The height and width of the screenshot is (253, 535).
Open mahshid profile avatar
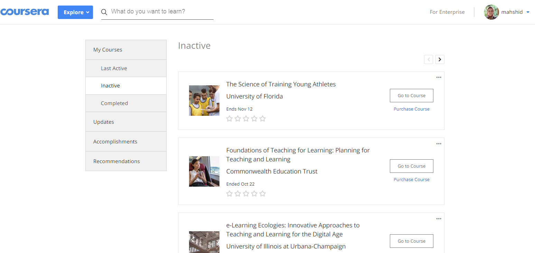[491, 12]
